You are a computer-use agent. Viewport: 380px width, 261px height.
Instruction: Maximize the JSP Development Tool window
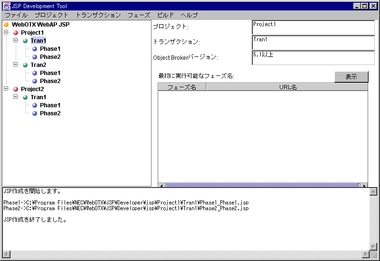click(x=364, y=6)
